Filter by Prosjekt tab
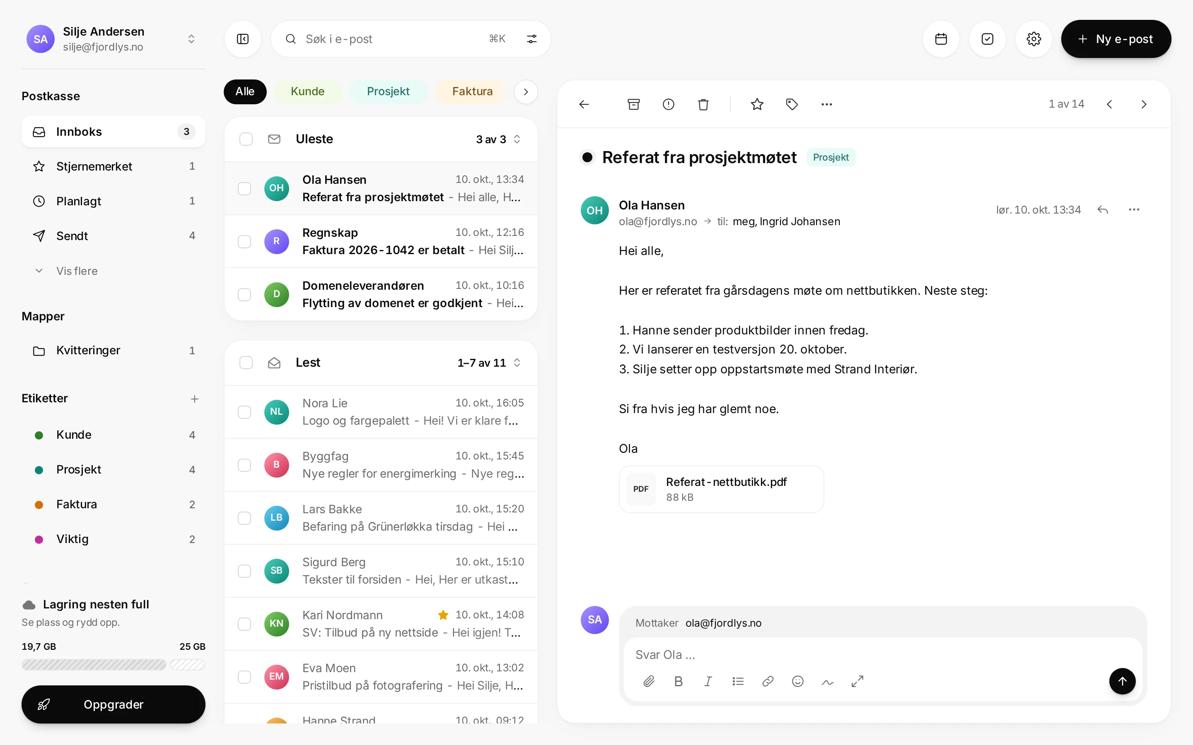1193x745 pixels. tap(388, 91)
